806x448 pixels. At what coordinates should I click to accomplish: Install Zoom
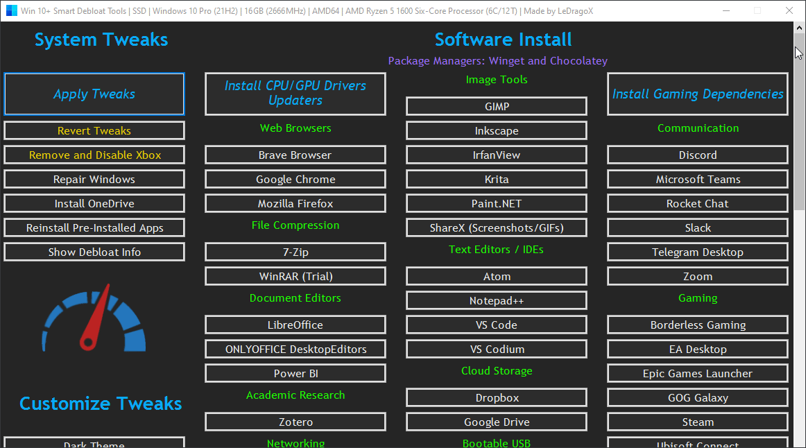point(698,276)
